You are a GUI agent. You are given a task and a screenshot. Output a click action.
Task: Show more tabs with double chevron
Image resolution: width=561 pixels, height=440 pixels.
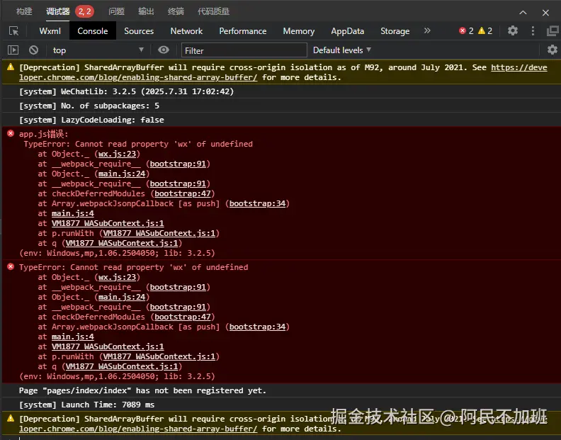click(427, 31)
